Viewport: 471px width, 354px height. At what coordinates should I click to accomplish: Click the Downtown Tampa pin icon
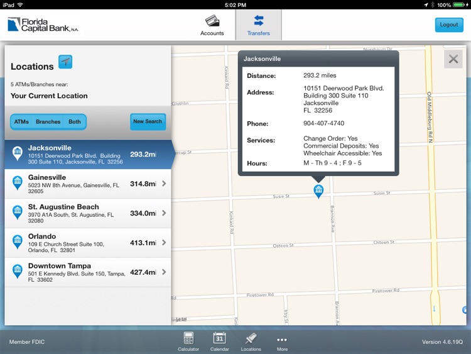coord(18,271)
